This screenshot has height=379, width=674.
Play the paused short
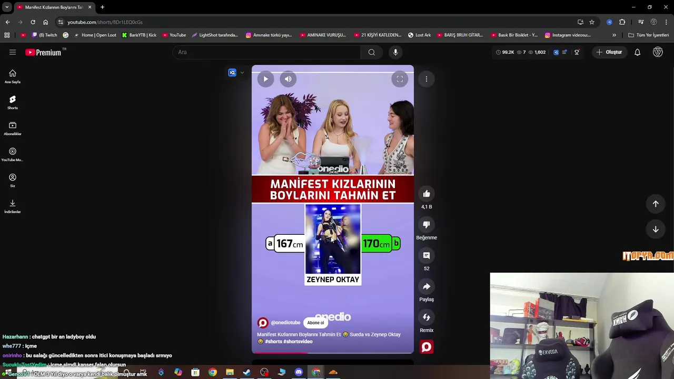tap(265, 79)
